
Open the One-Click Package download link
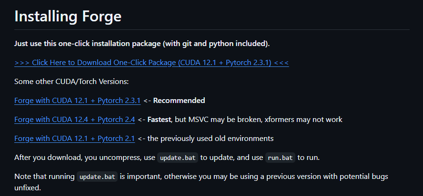coord(151,63)
